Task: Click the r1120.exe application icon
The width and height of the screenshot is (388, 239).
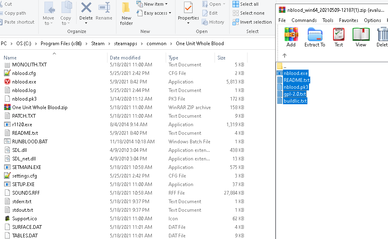Action: pos(7,125)
